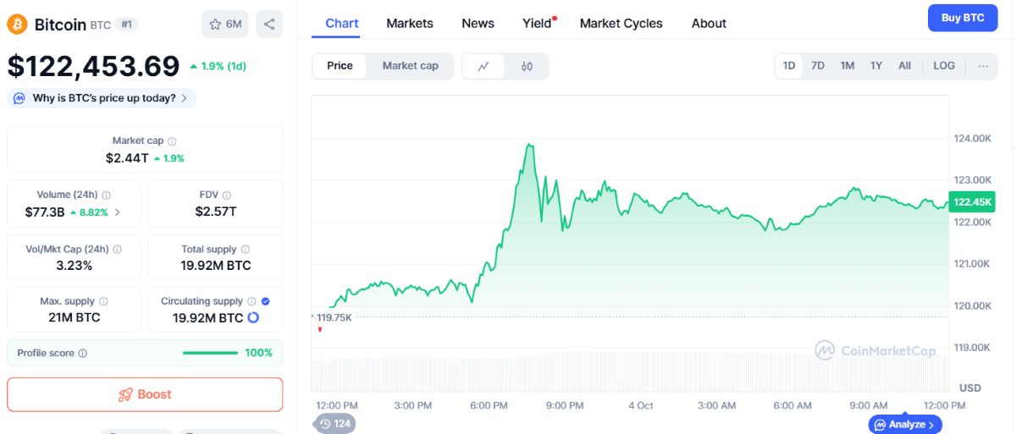Expand Volume (24h) details chevron
Image resolution: width=1016 pixels, height=434 pixels.
tap(117, 212)
